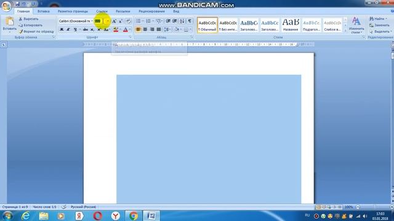Open Styles dialog launcher
This screenshot has height=221, width=394.
click(364, 37)
